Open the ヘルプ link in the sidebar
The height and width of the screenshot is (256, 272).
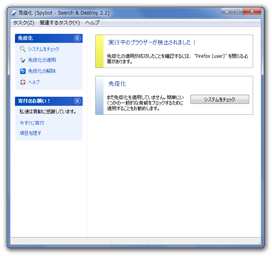click(34, 82)
